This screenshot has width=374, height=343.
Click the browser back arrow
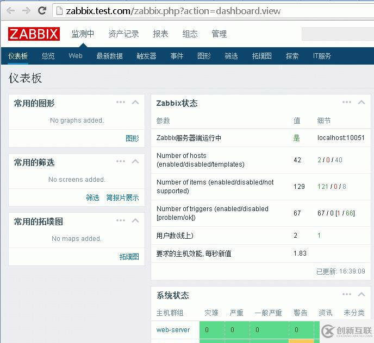tap(11, 10)
